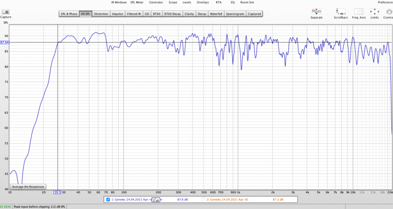The image size is (393, 209).
Task: Click the 1k frequency axis label
Action: [x=239, y=192]
